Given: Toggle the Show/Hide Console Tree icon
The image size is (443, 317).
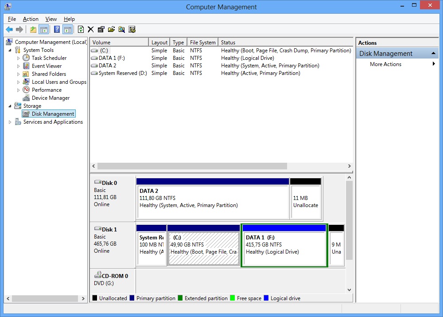Looking at the screenshot, I should [x=44, y=29].
